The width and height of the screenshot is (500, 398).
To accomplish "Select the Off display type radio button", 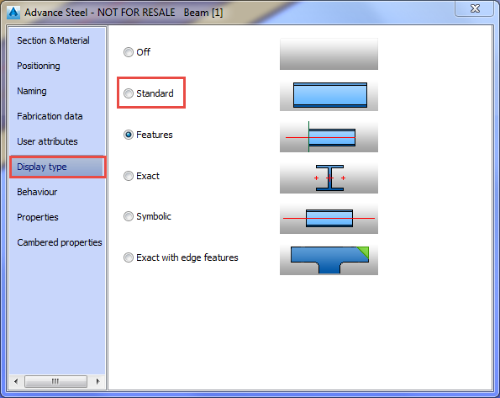I will pos(129,52).
